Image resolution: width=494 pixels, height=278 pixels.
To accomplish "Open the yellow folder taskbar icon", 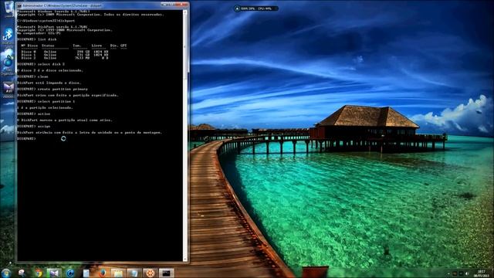I will 118,273.
